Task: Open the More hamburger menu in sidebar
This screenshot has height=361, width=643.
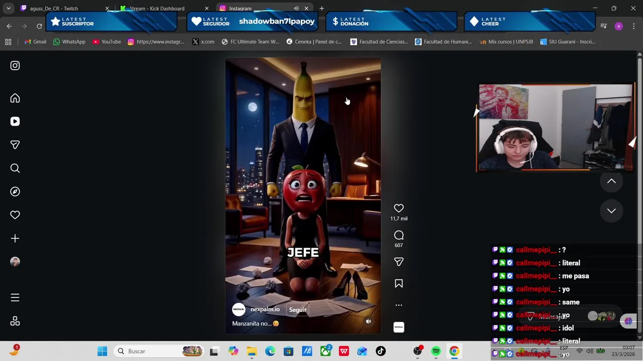Action: (x=15, y=298)
